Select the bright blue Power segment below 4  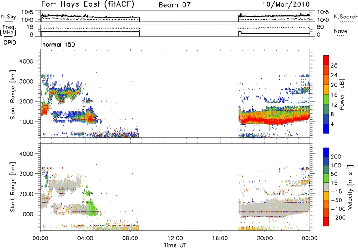[x=326, y=128]
